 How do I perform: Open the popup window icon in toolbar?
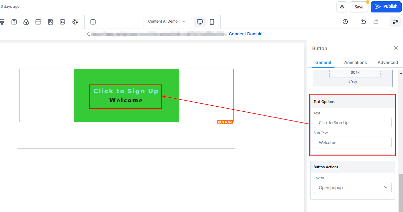click(38, 22)
